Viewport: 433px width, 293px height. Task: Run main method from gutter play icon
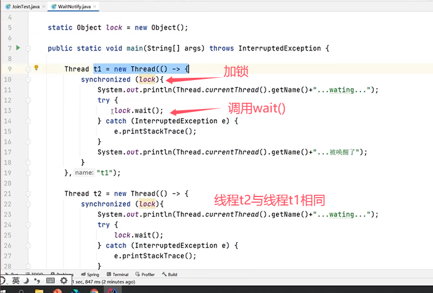(18, 48)
